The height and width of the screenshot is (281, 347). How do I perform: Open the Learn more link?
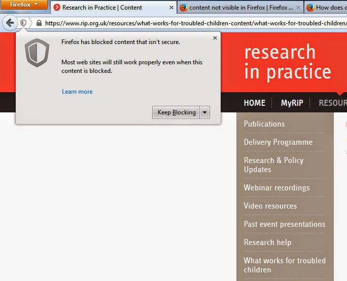coord(77,92)
